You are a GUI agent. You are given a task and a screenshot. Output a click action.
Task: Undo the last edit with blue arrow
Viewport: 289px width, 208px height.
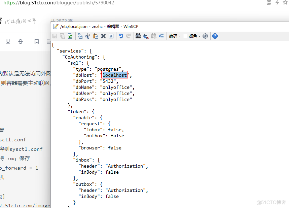[121, 36]
